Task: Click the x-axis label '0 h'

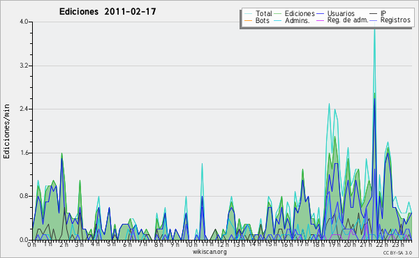Action: 31,244
